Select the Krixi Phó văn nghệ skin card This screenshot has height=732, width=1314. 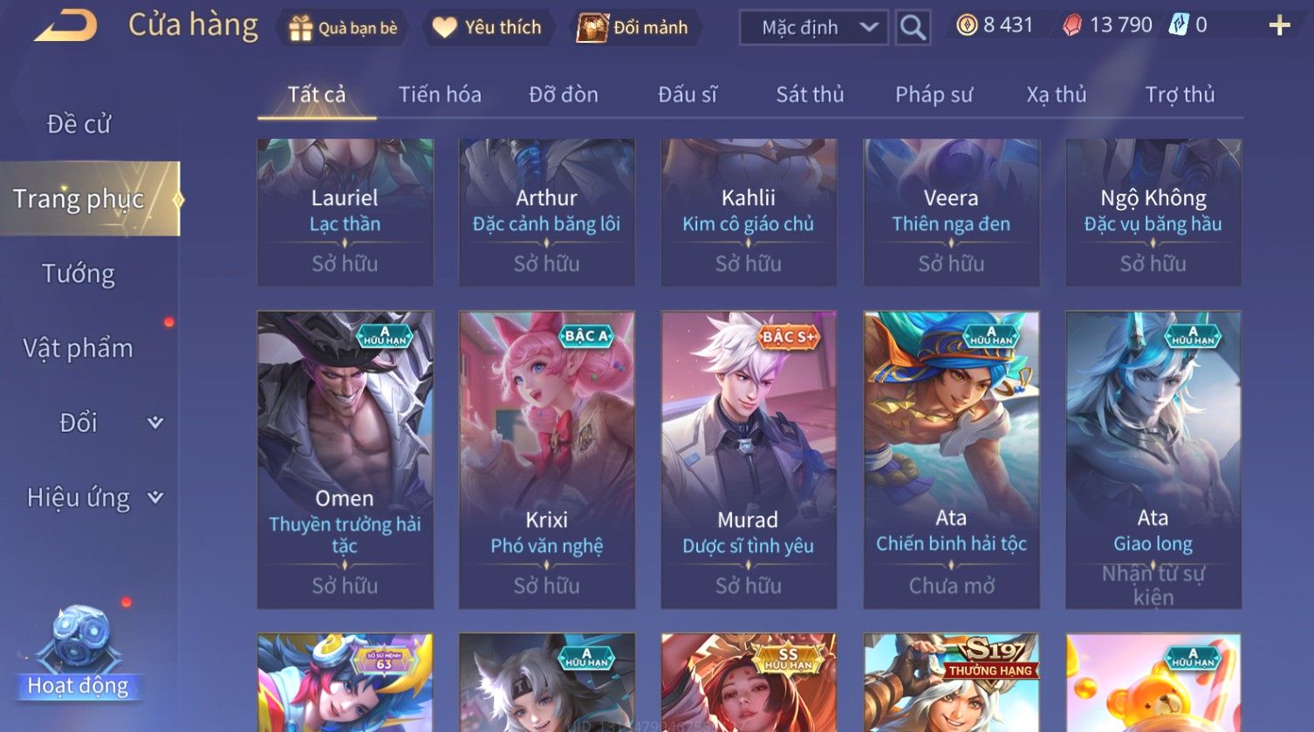point(546,460)
